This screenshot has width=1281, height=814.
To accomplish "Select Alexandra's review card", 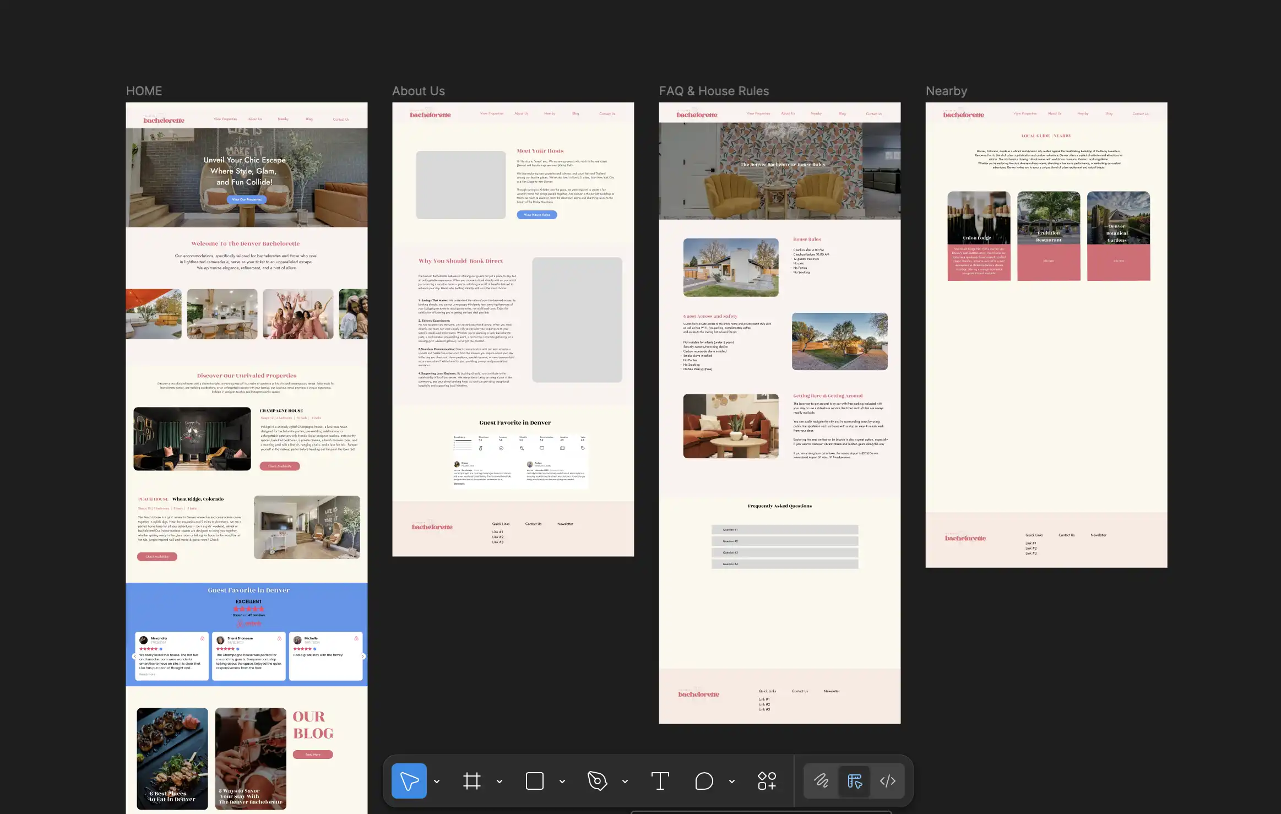I will (x=172, y=656).
